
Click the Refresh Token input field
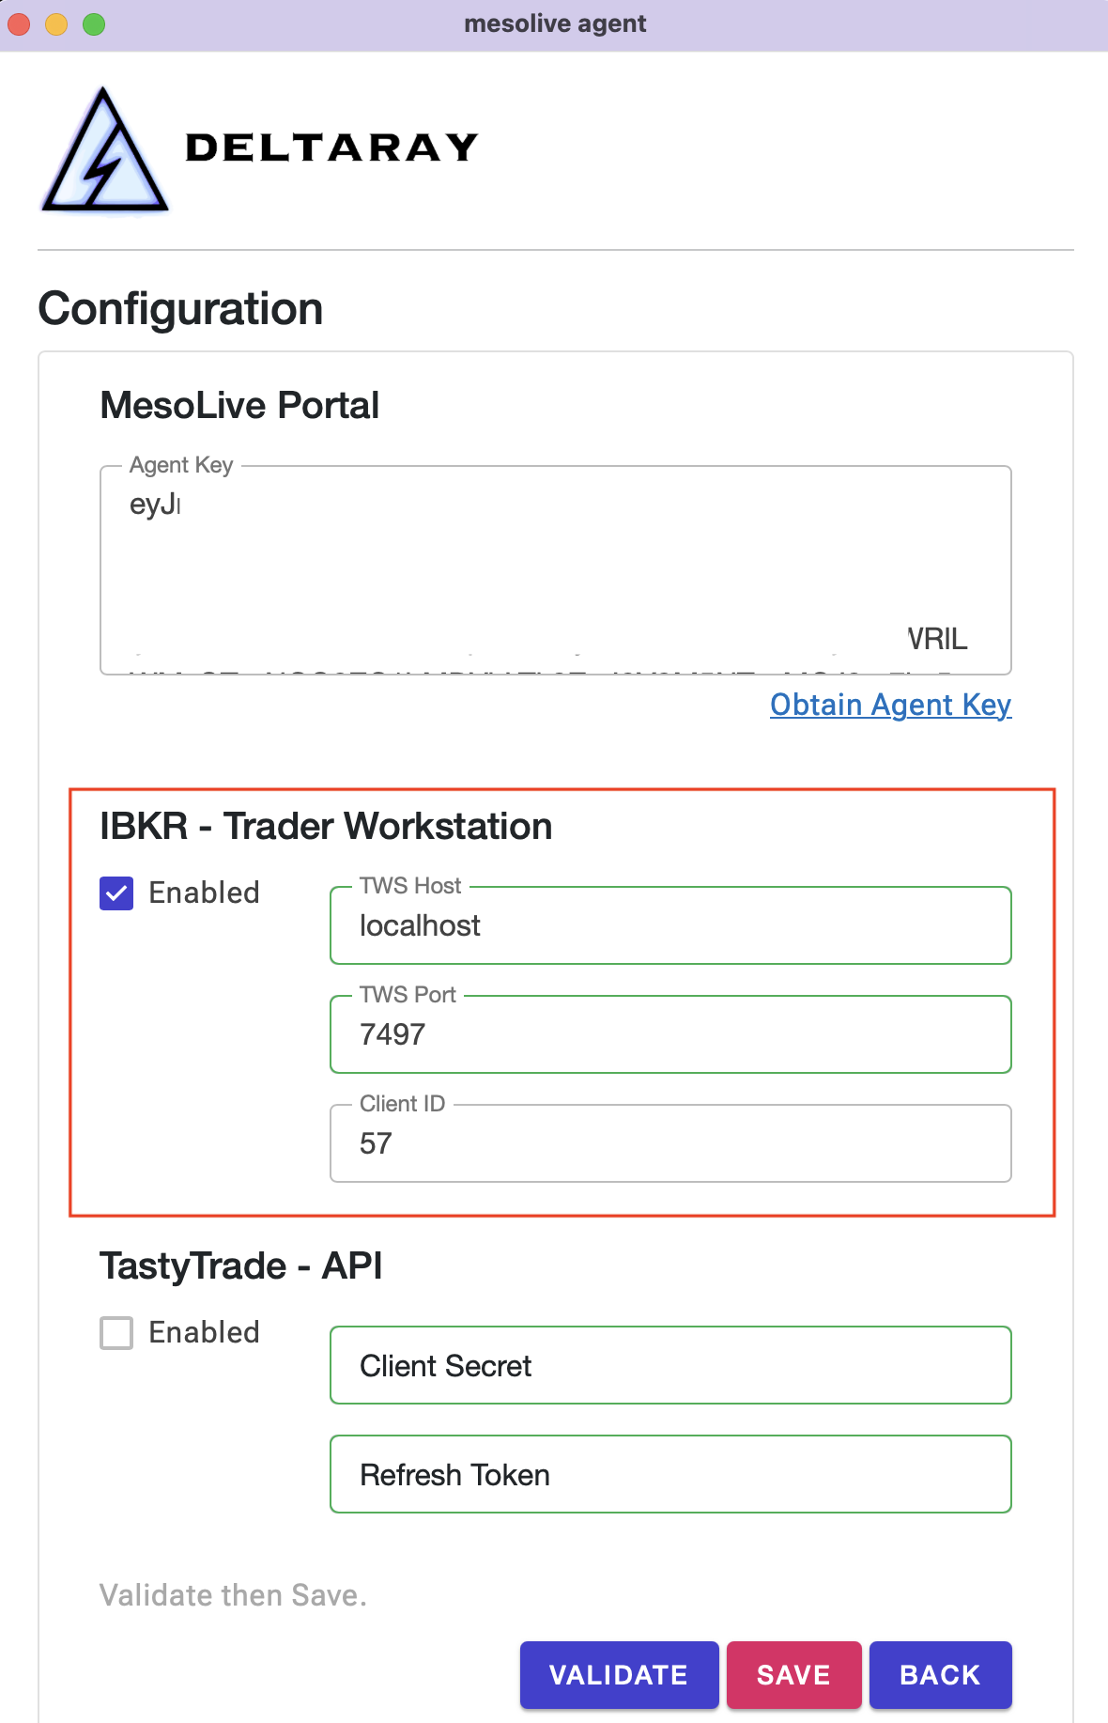point(669,1475)
